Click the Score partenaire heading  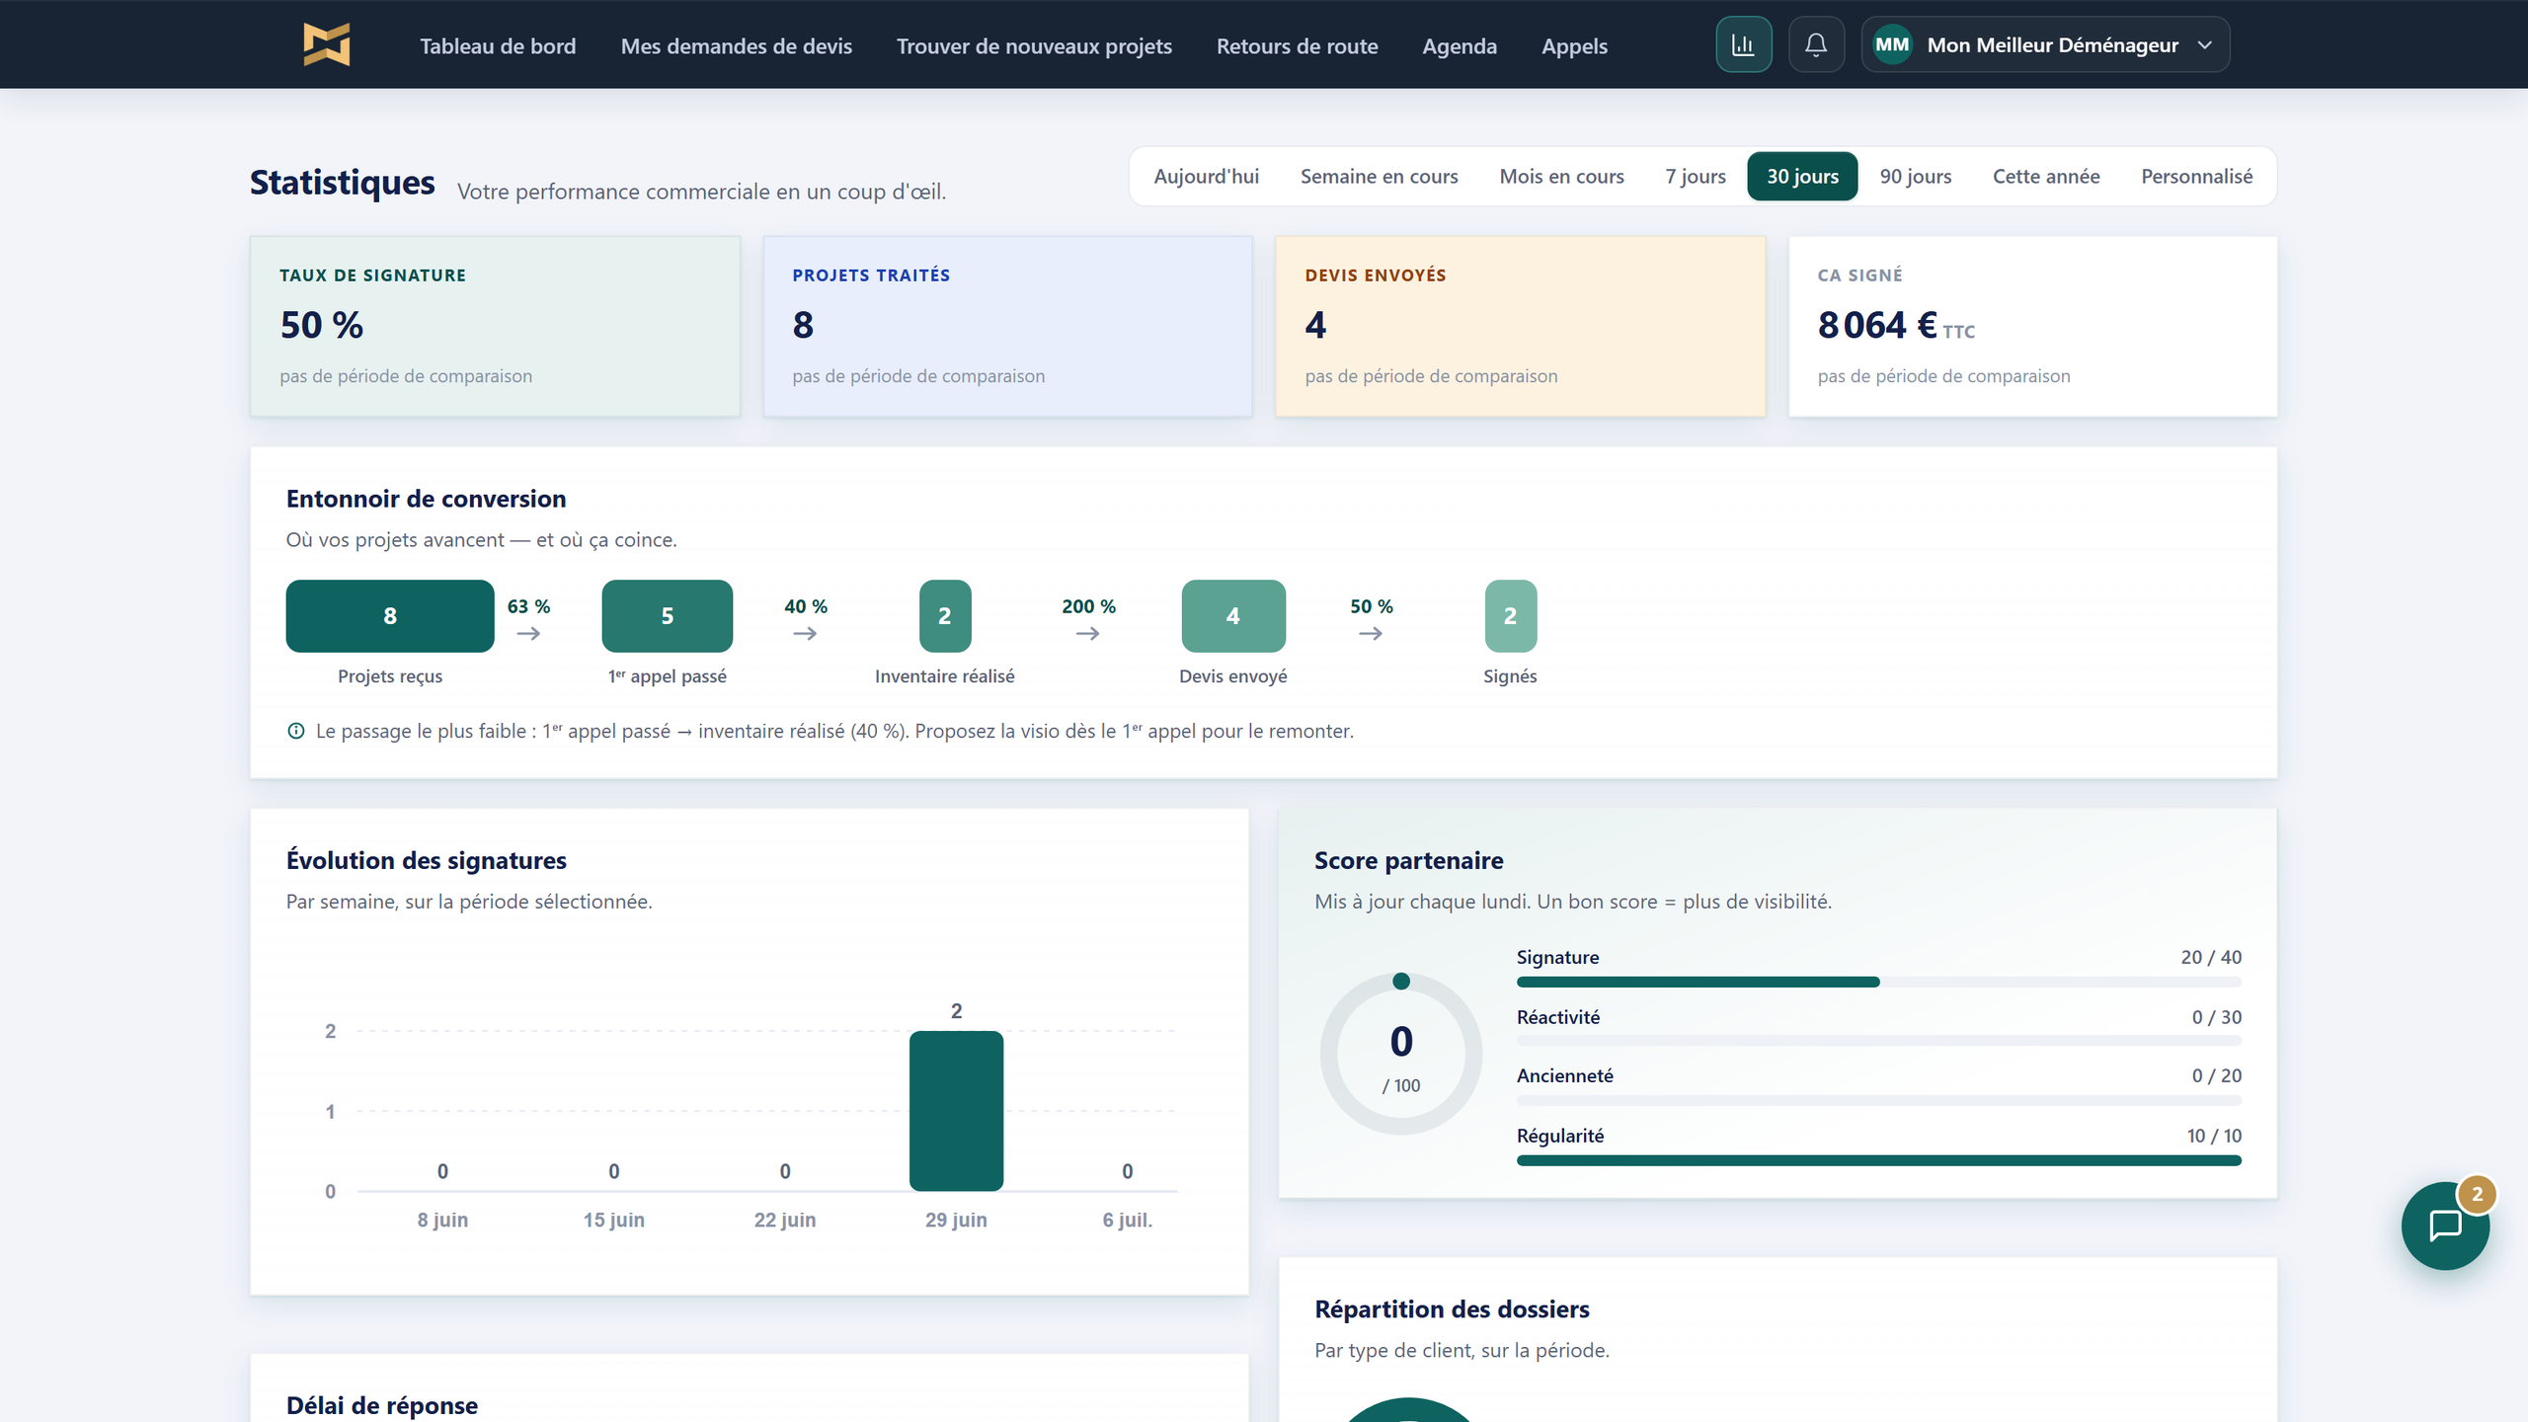pyautogui.click(x=1408, y=860)
